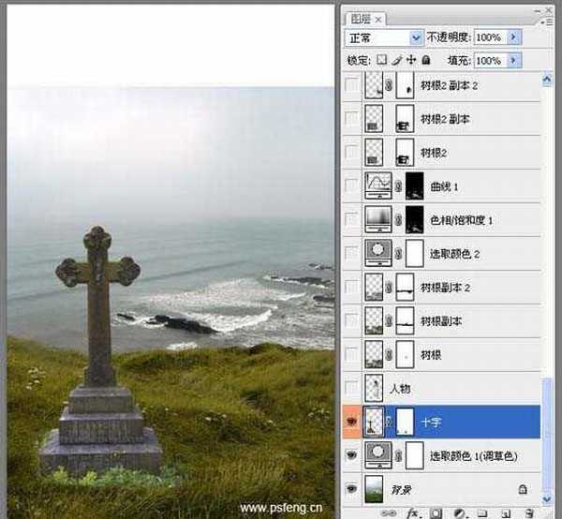Click the 树根 layer thumbnail

click(x=375, y=354)
